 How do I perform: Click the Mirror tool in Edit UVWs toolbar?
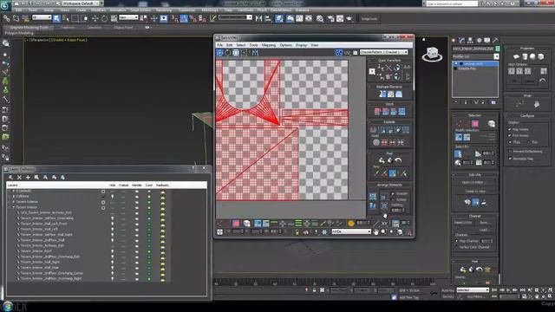255,53
